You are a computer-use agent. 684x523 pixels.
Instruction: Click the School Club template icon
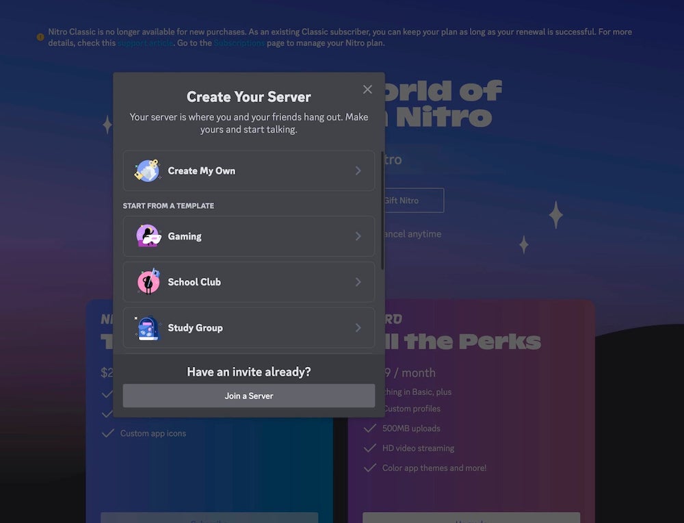[x=148, y=281]
